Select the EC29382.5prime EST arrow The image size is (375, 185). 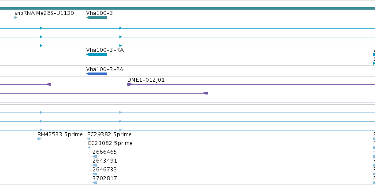[89, 139]
